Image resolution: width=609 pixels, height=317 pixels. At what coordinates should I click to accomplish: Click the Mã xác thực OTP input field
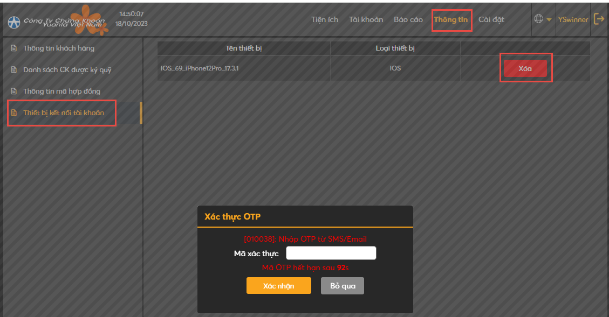(331, 253)
